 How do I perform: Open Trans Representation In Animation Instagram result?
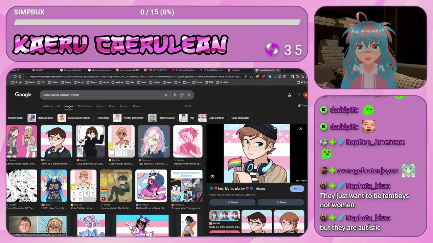(x=187, y=186)
